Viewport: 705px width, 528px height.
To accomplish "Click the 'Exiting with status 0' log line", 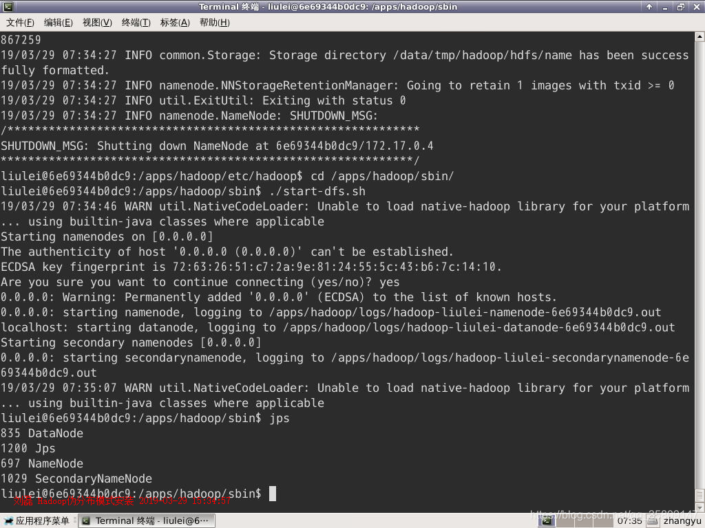I will (203, 100).
